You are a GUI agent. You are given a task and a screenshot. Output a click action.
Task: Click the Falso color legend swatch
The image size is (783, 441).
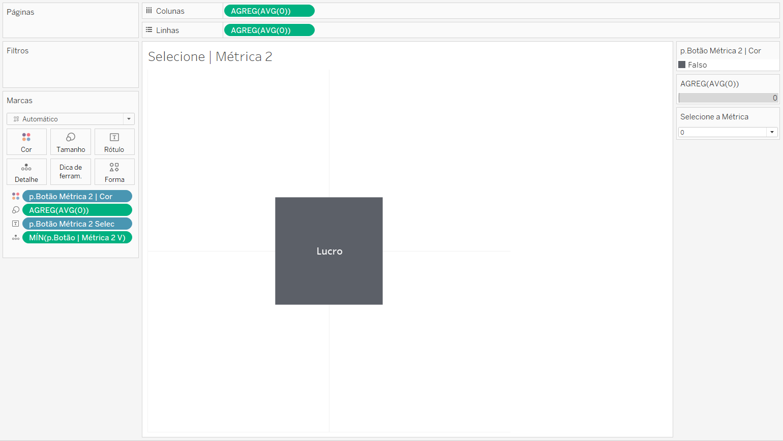[x=682, y=65]
